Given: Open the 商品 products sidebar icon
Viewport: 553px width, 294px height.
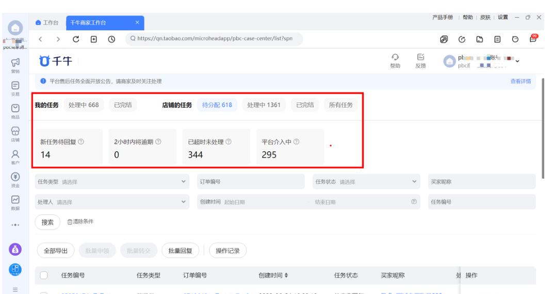Looking at the screenshot, I should coord(15,110).
